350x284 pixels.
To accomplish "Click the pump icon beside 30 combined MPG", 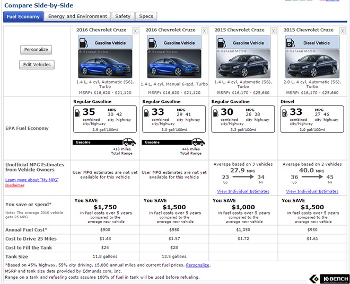I will (216, 113).
